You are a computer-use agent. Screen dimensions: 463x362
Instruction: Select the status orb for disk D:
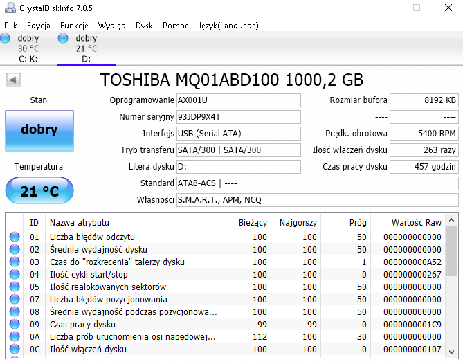pyautogui.click(x=63, y=38)
